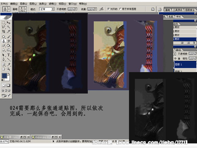Open the brush size picker dropdown

tap(25, 9)
